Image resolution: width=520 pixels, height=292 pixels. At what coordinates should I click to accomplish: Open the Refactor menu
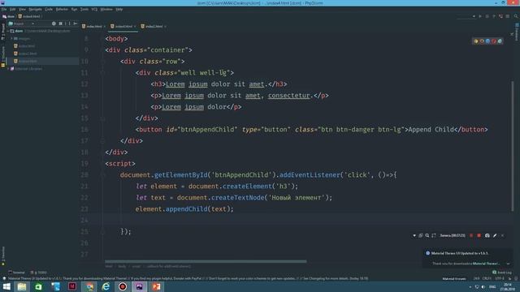click(62, 9)
